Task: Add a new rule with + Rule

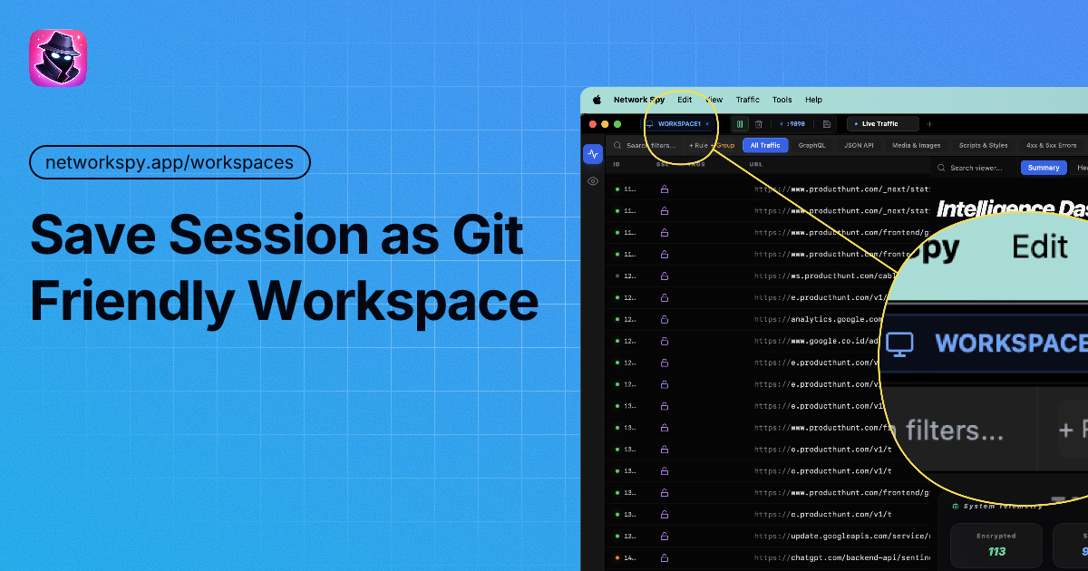Action: click(x=698, y=145)
